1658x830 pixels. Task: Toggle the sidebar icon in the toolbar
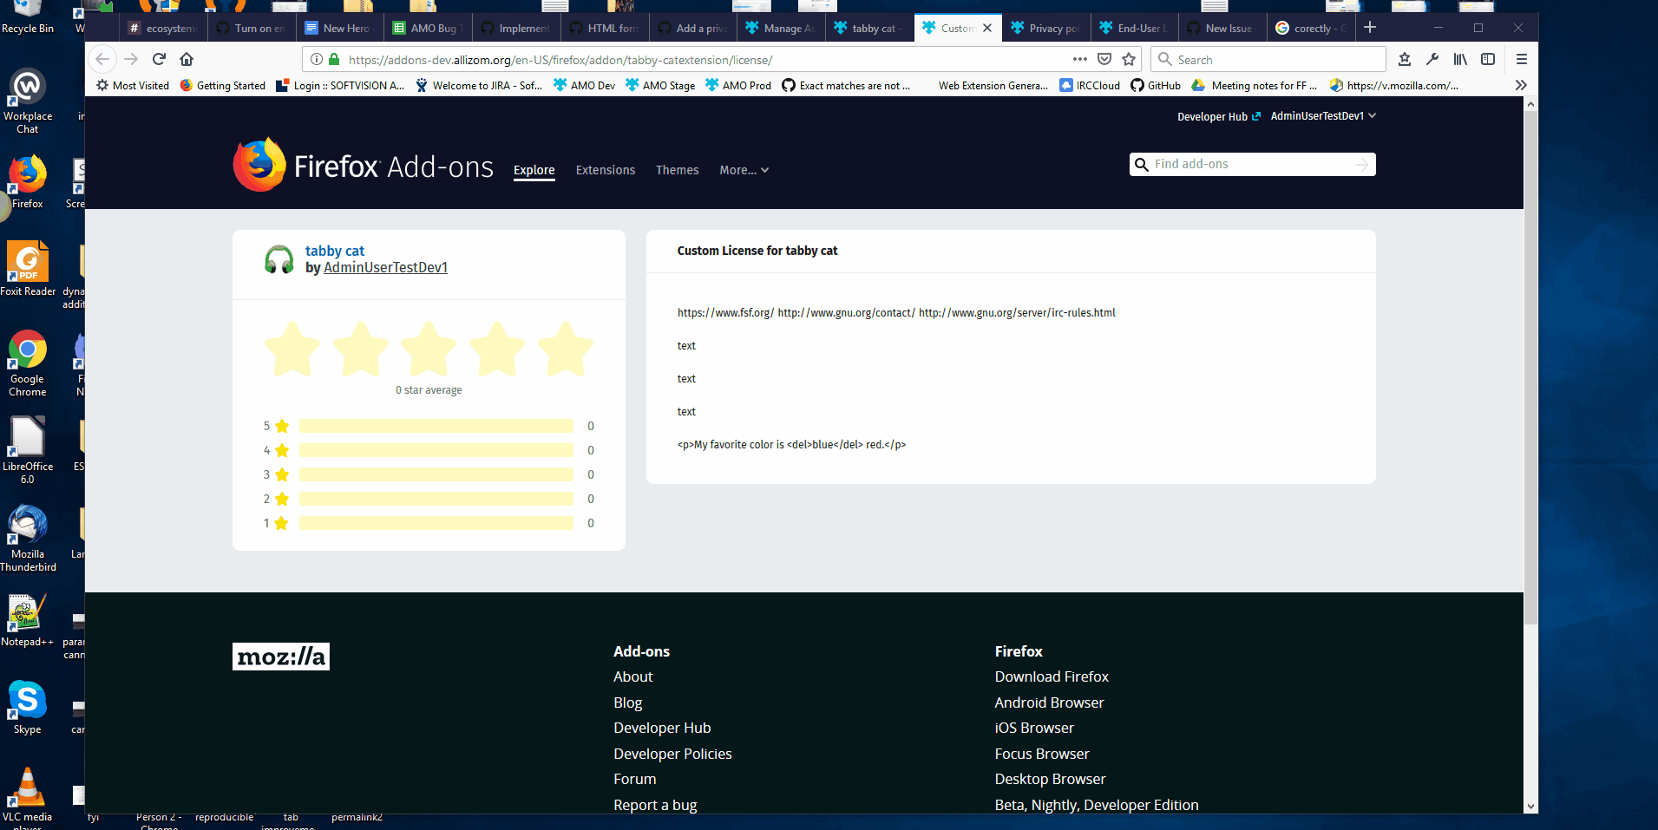[1488, 59]
